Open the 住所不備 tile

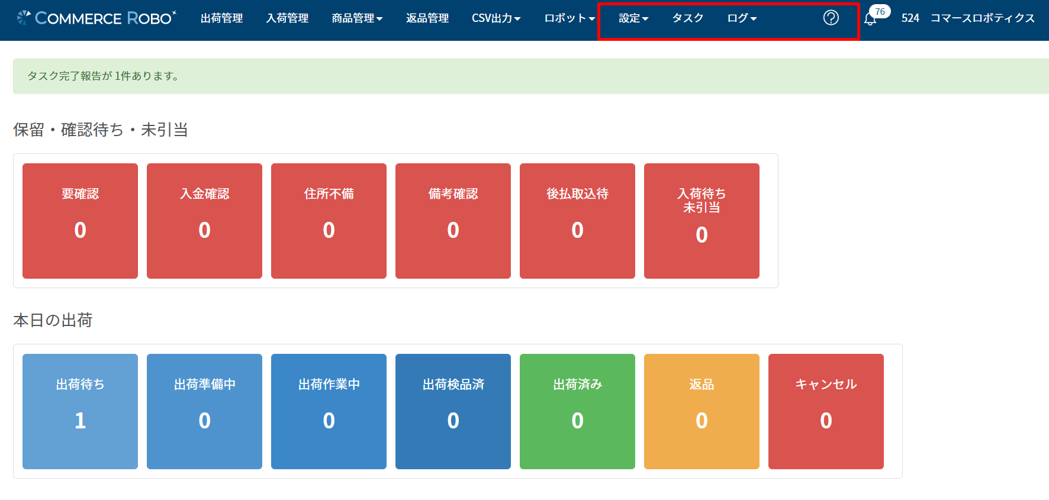pos(329,221)
